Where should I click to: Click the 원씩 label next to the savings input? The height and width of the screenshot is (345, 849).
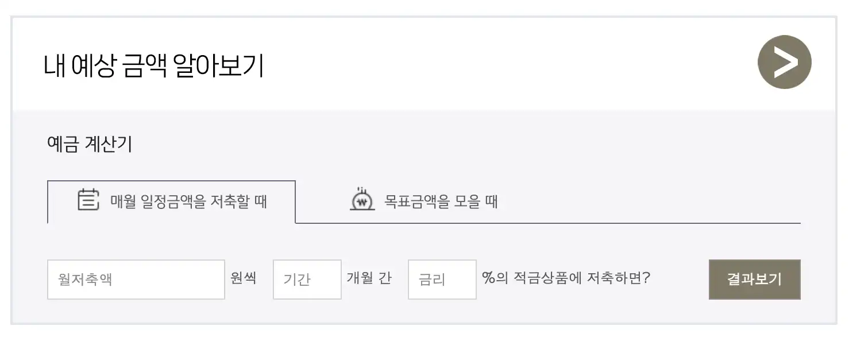pyautogui.click(x=244, y=278)
